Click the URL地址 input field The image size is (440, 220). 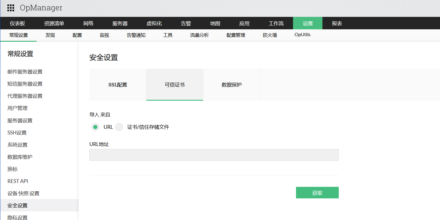click(x=214, y=155)
